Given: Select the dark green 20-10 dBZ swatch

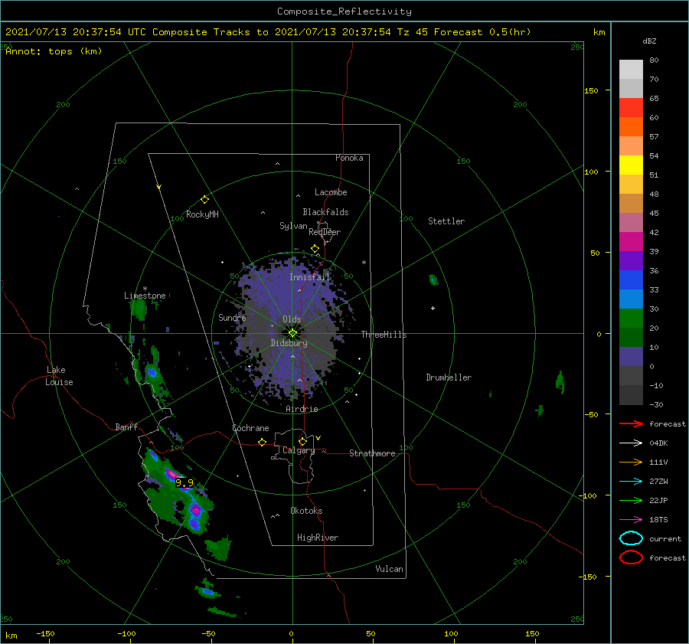Looking at the screenshot, I should coord(631,337).
